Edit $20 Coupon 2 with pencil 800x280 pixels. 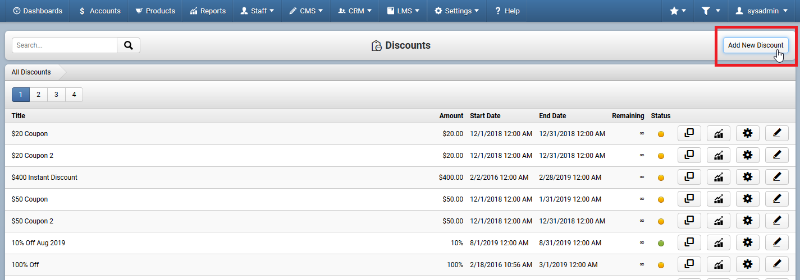(x=777, y=155)
